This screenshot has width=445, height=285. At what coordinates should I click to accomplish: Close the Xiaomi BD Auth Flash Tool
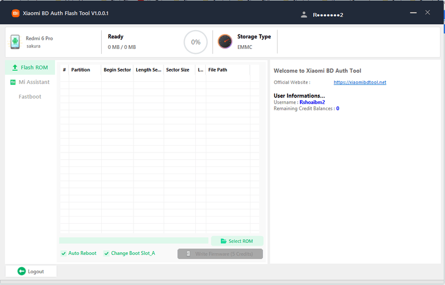[427, 12]
